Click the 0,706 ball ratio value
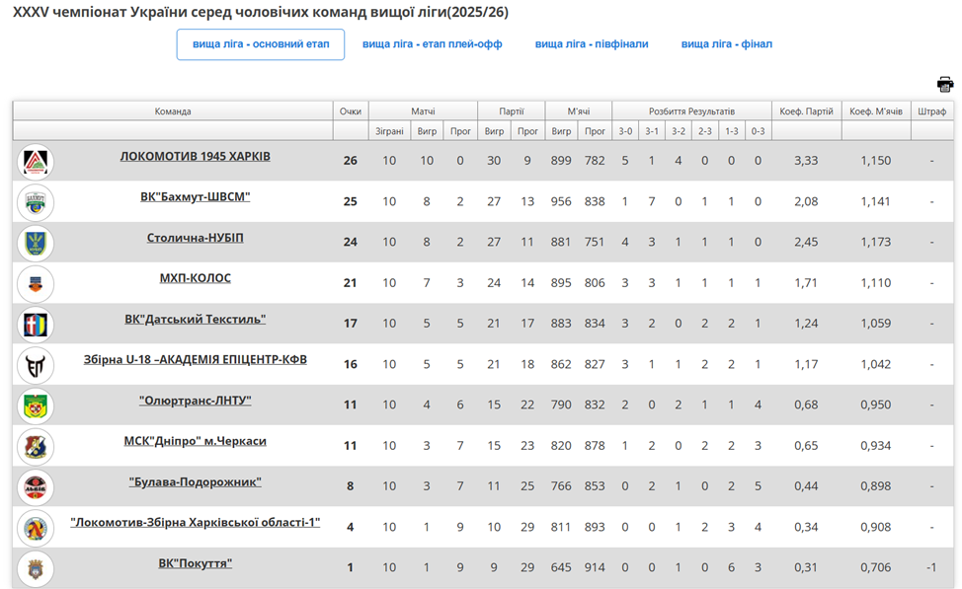Viewport: 962px width, 589px height. pyautogui.click(x=875, y=567)
